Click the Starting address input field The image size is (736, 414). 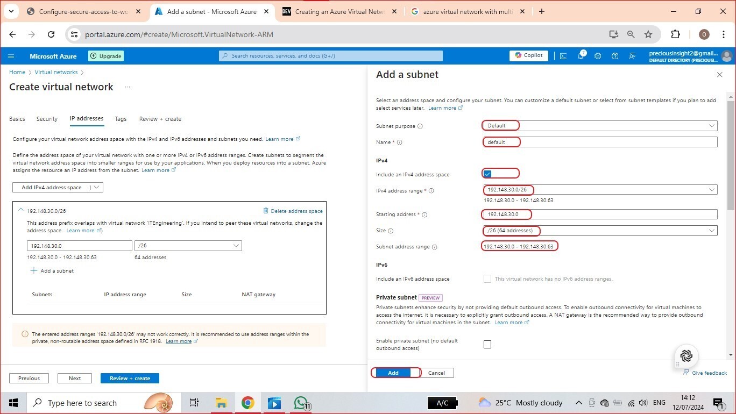tap(600, 214)
